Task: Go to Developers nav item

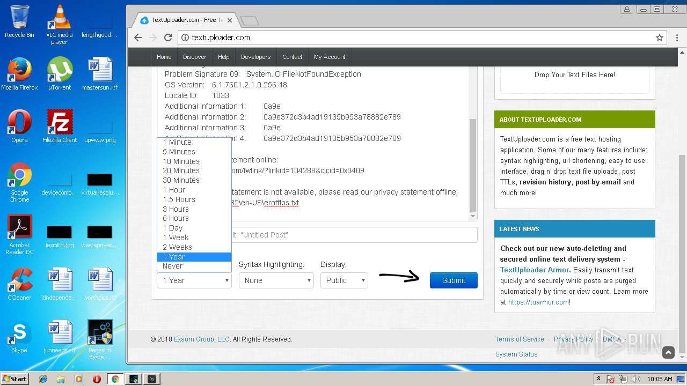Action: (256, 57)
